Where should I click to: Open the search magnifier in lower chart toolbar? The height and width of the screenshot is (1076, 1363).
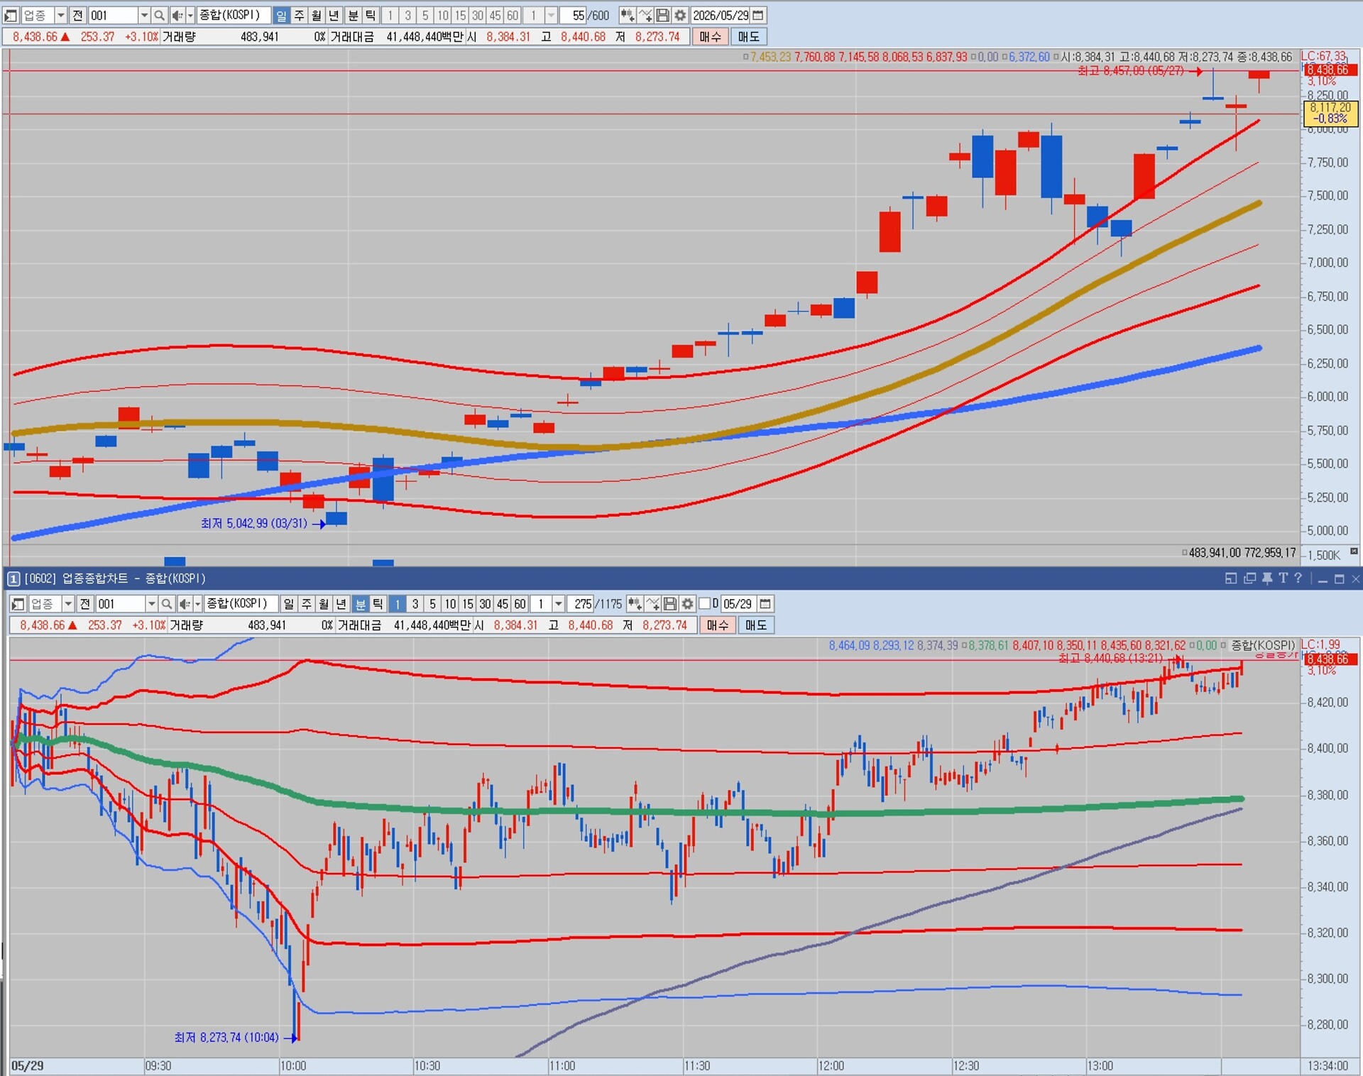point(166,604)
